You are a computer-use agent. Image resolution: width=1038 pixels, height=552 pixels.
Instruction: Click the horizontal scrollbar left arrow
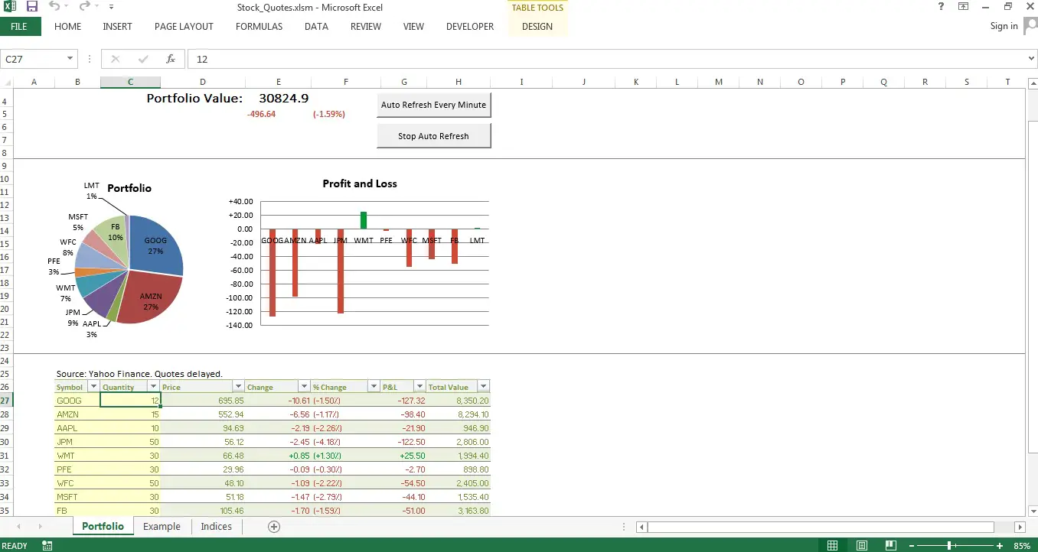(641, 527)
